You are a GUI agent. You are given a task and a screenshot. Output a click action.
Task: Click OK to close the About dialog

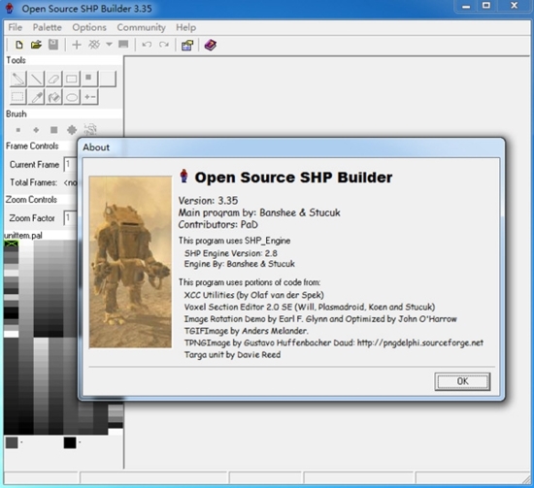click(462, 381)
